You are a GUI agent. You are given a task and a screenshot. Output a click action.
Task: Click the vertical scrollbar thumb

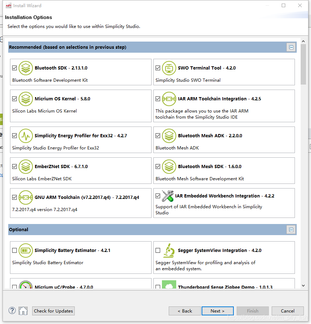click(x=303, y=65)
